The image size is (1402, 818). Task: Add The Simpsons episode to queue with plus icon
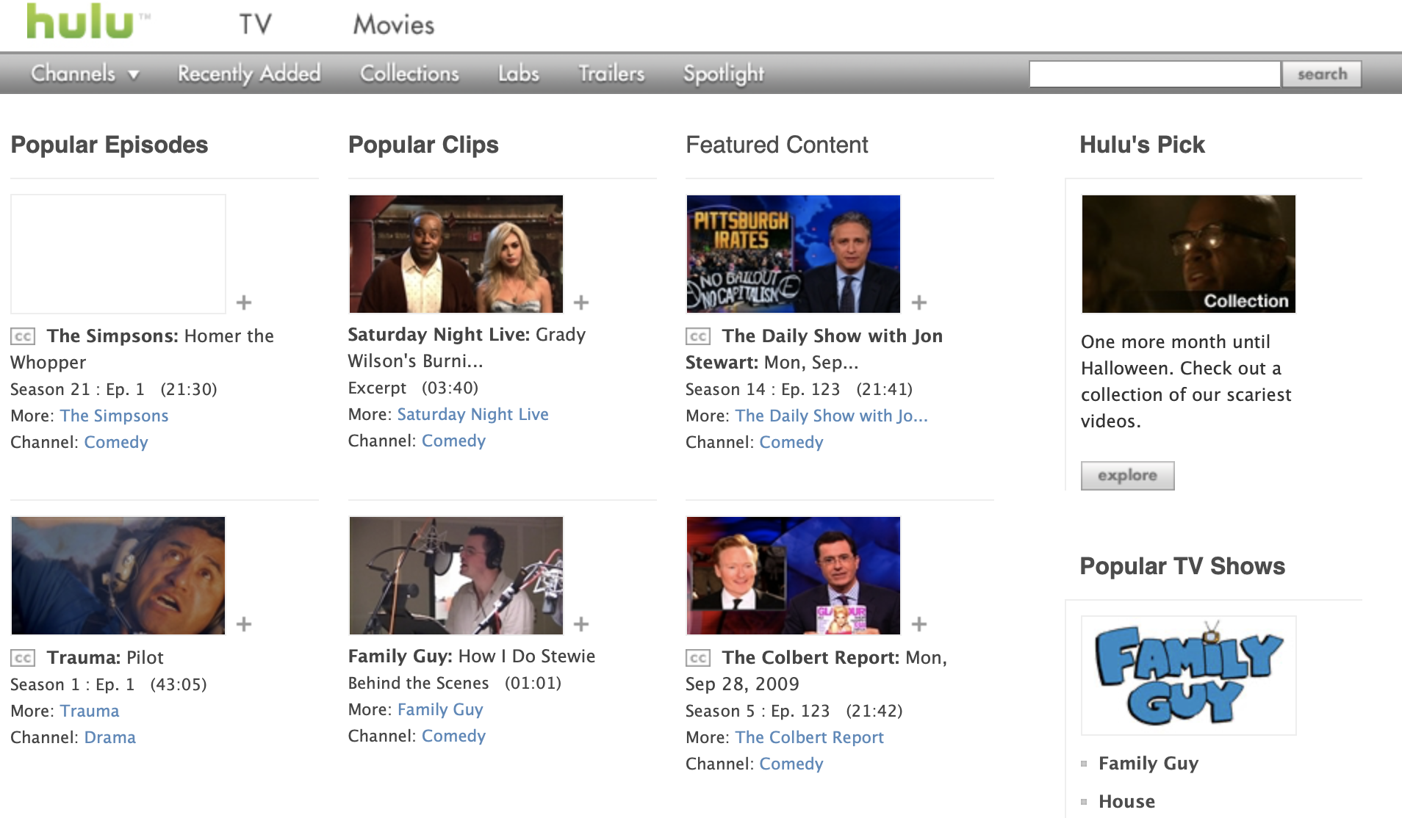(x=244, y=302)
